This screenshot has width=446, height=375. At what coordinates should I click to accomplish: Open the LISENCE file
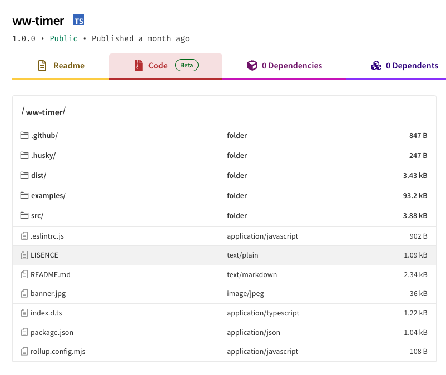point(44,255)
